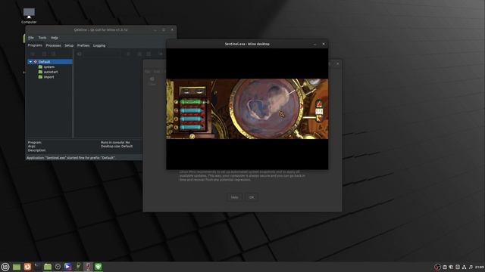Open the network icon in system tray

464,267
